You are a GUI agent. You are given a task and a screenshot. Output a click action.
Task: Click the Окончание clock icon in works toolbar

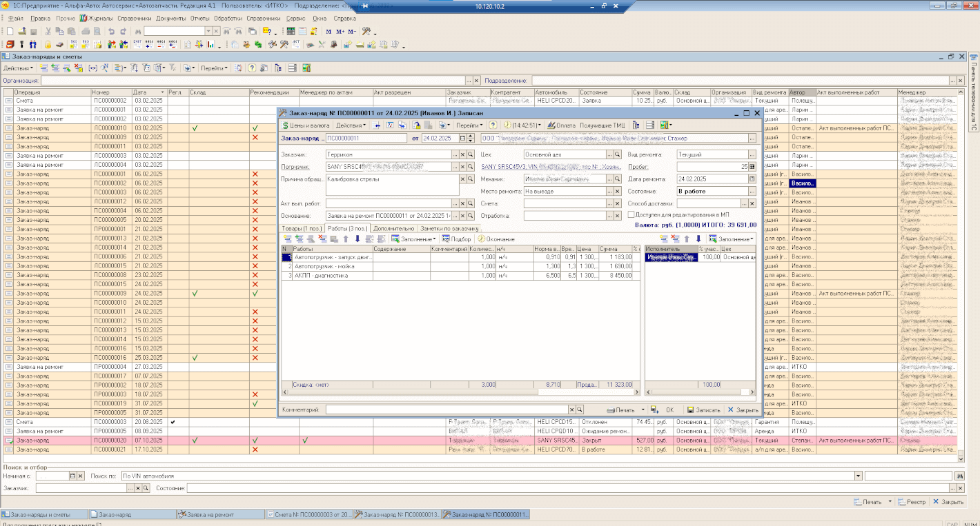481,239
